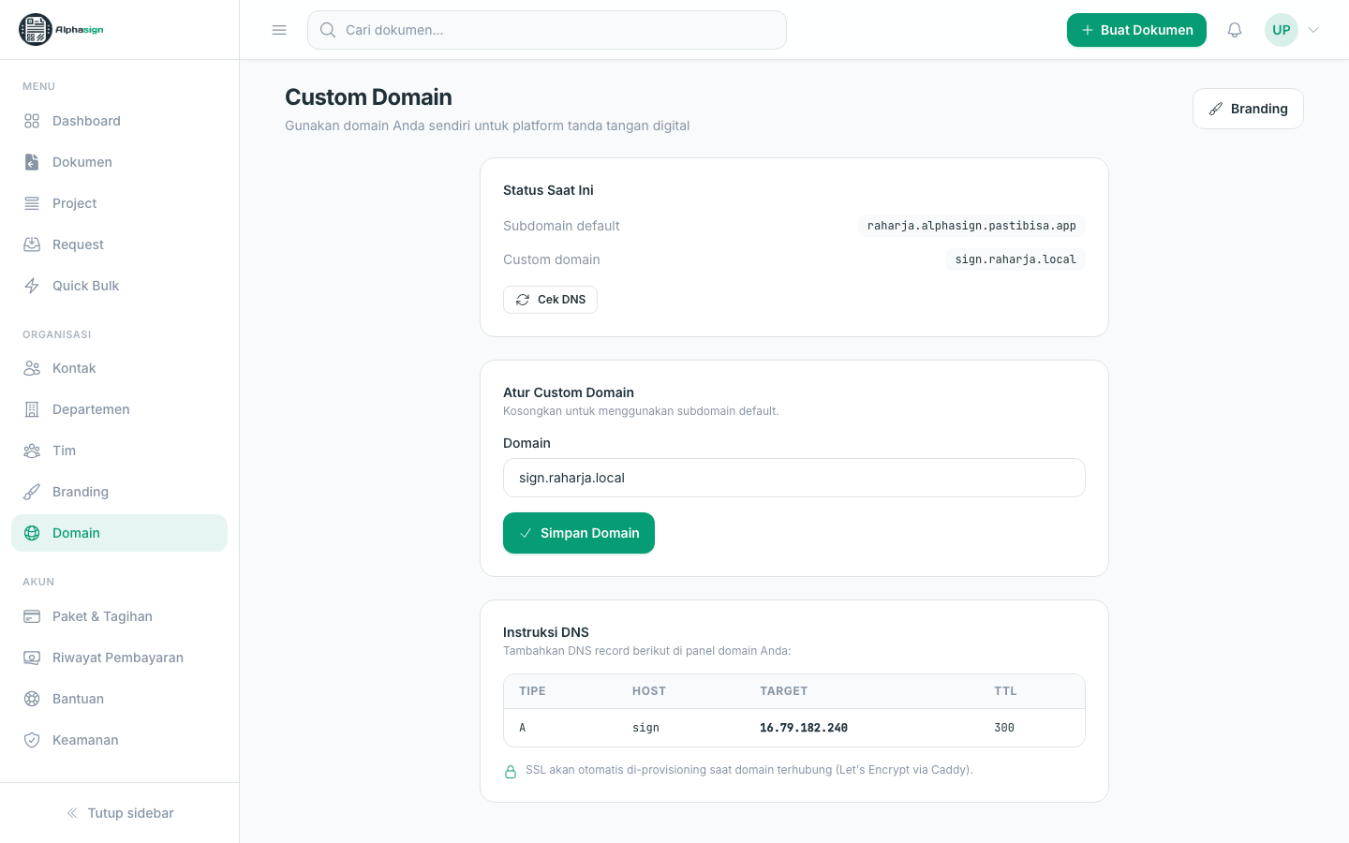Click the UP user avatar
The height and width of the screenshot is (843, 1349).
tap(1282, 30)
